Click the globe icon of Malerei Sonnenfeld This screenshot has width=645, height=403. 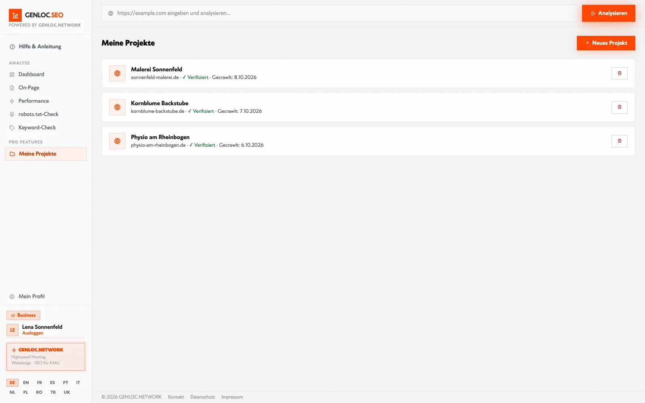tap(117, 73)
